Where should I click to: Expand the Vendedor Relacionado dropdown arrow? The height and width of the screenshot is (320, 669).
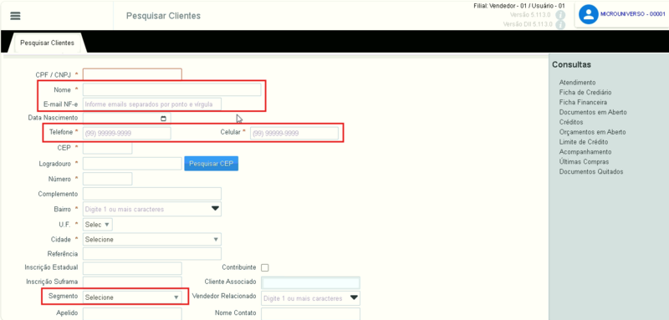(x=354, y=297)
